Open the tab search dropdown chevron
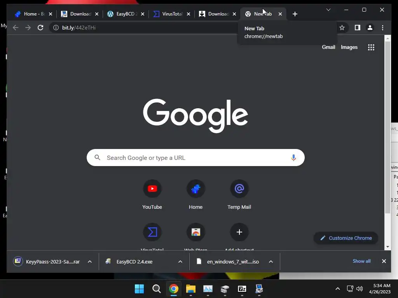398x298 pixels. pos(328,10)
